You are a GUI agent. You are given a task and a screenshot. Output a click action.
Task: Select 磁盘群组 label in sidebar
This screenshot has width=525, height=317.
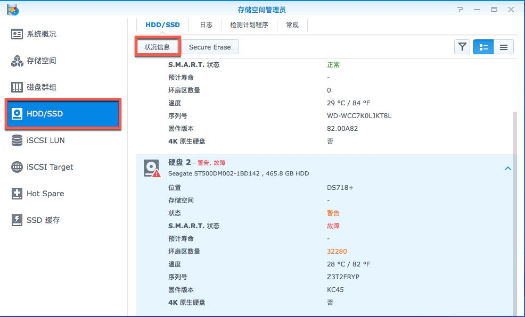pyautogui.click(x=42, y=87)
